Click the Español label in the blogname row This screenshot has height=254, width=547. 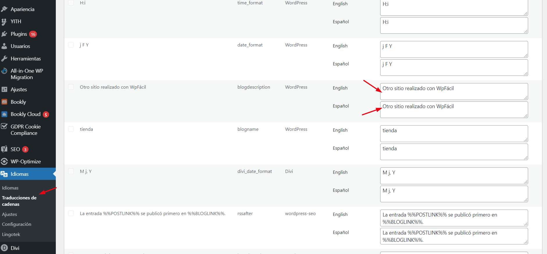[341, 148]
